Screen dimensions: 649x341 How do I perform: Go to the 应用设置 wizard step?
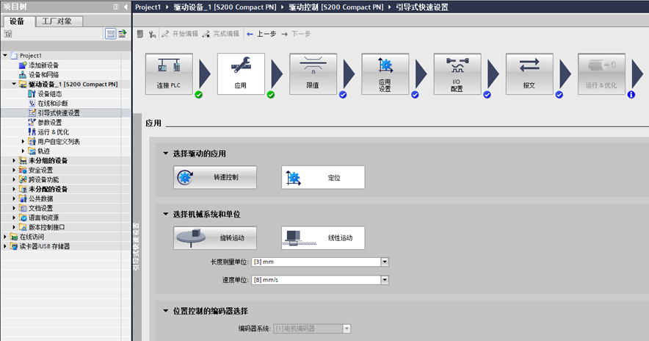tap(385, 73)
